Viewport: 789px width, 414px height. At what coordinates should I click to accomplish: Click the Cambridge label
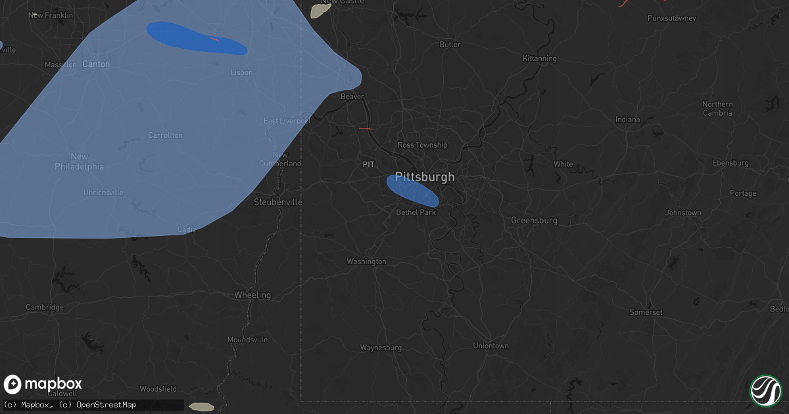(45, 308)
